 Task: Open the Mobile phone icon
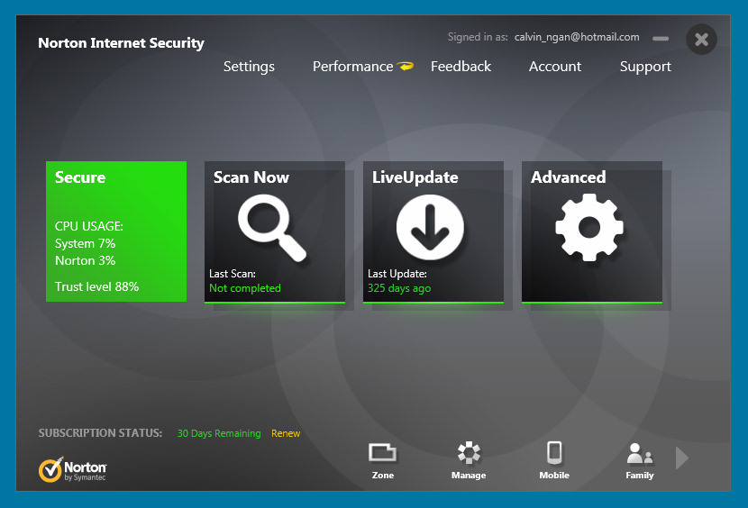pos(554,453)
